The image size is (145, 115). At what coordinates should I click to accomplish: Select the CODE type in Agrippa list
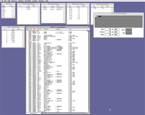(x=7, y=11)
